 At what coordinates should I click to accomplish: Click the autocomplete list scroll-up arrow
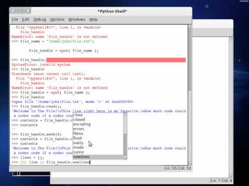pos(126,114)
